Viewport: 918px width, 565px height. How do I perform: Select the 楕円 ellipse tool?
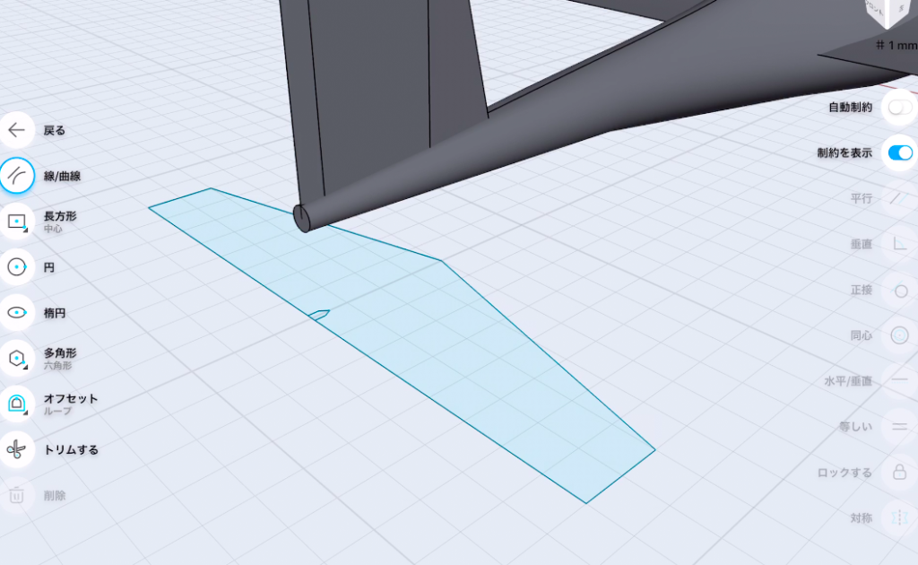[17, 313]
